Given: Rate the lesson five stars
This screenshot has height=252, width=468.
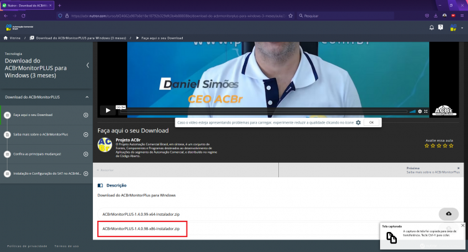Looking at the screenshot, I should 451,146.
